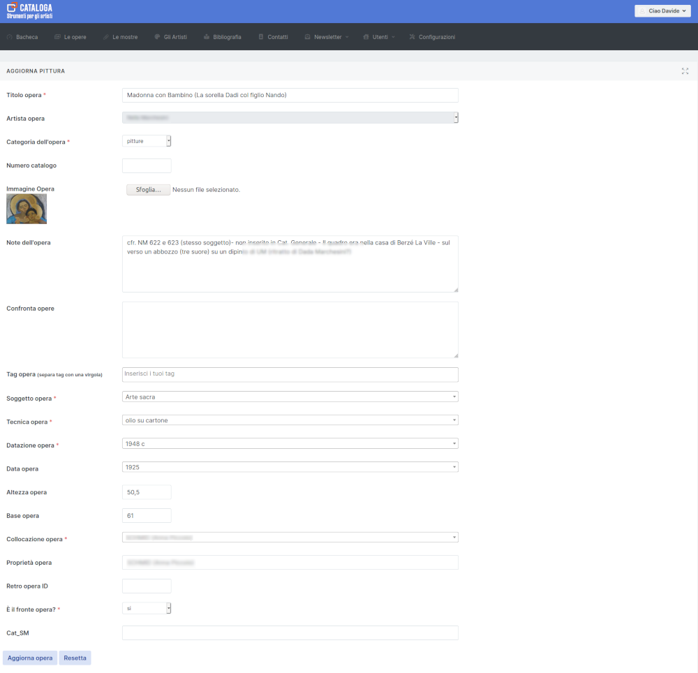Click the Titolo opera input field

pos(290,95)
